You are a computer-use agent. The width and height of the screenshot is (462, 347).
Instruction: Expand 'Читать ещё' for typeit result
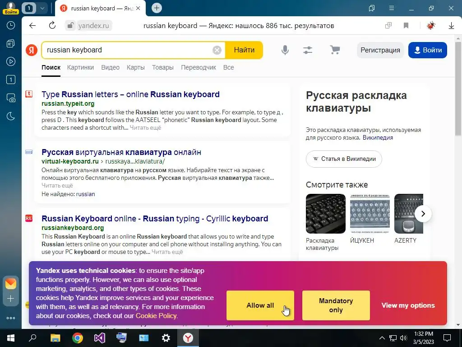145,128
